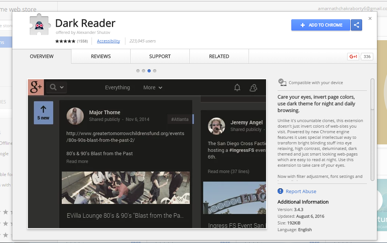The image size is (387, 243).
Task: Click the Updated August 6, 2016 line
Action: click(x=301, y=216)
